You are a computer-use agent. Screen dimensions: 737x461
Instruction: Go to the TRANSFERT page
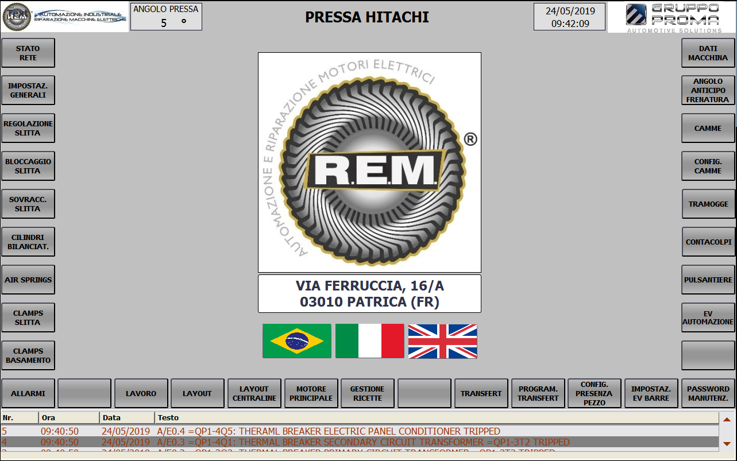point(481,394)
